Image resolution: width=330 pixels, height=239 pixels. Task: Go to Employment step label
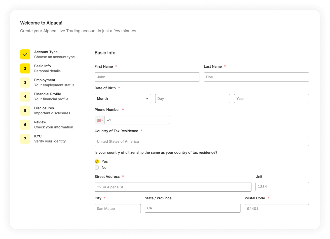point(45,80)
